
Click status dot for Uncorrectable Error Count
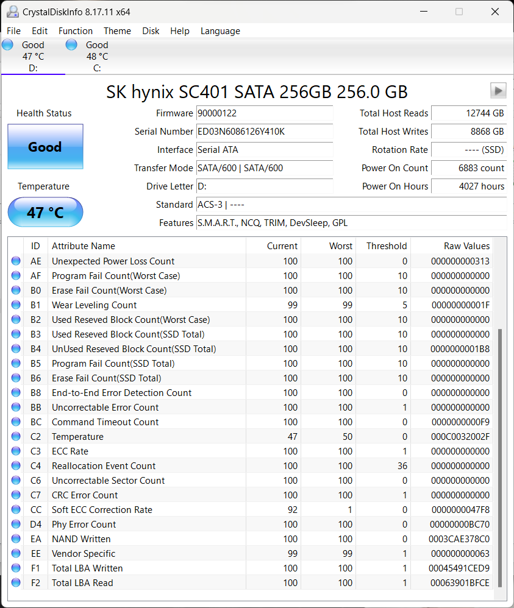[16, 407]
